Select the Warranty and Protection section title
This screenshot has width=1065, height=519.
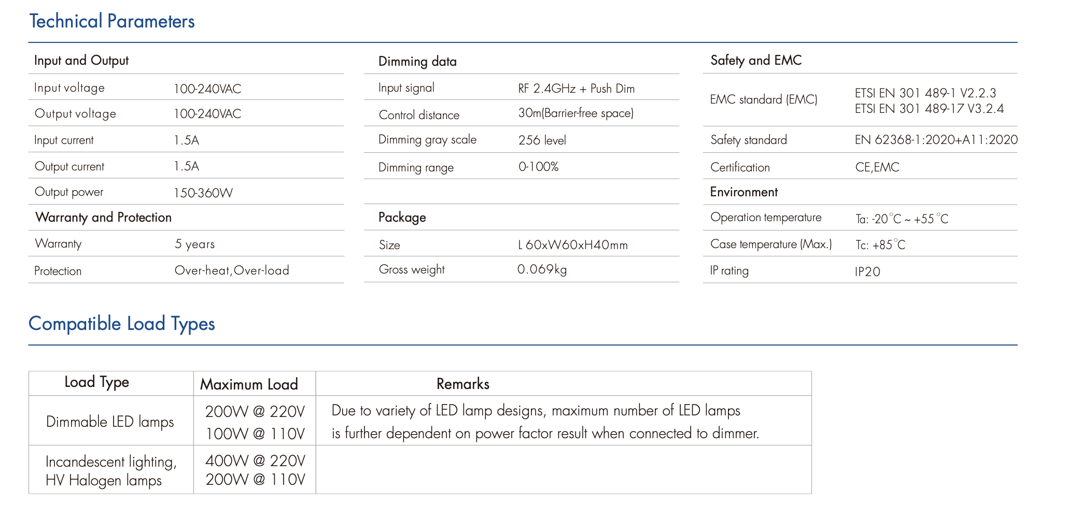point(103,218)
